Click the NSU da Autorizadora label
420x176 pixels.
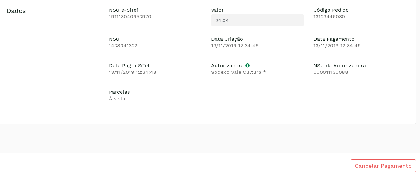(x=339, y=66)
